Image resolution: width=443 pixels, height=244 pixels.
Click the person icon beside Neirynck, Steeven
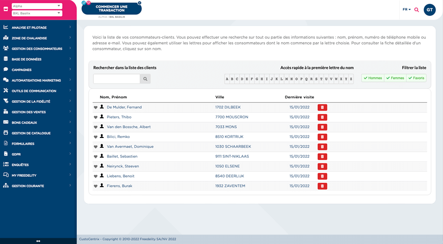[102, 166]
